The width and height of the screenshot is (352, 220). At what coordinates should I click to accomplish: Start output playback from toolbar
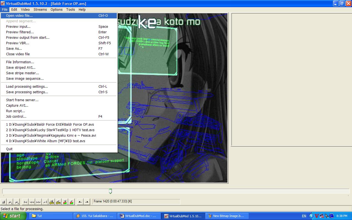16,202
